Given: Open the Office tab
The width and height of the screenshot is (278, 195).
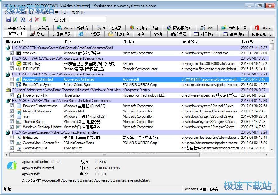Looking at the screenshot, I should (x=262, y=28).
